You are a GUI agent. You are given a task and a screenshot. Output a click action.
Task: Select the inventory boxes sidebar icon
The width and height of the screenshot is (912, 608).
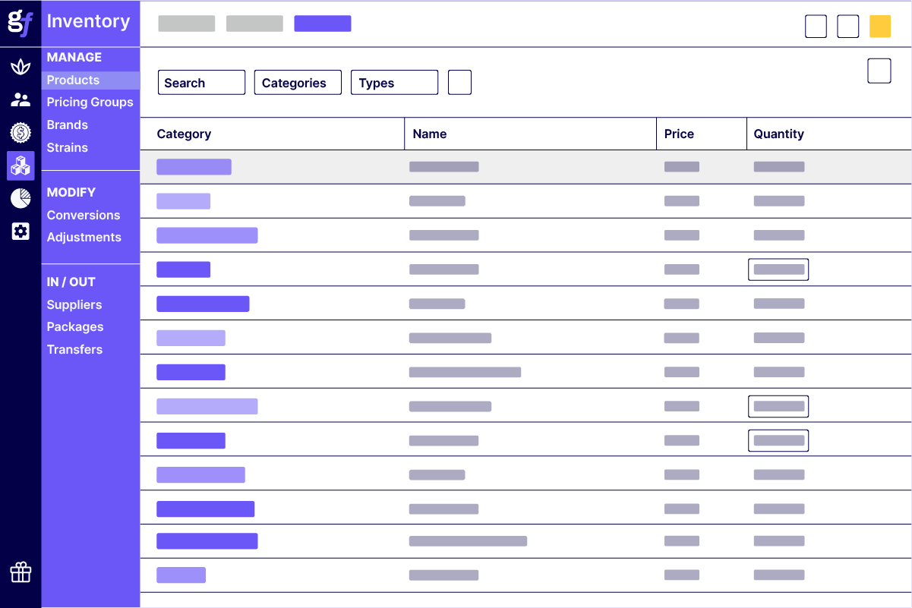[x=21, y=165]
